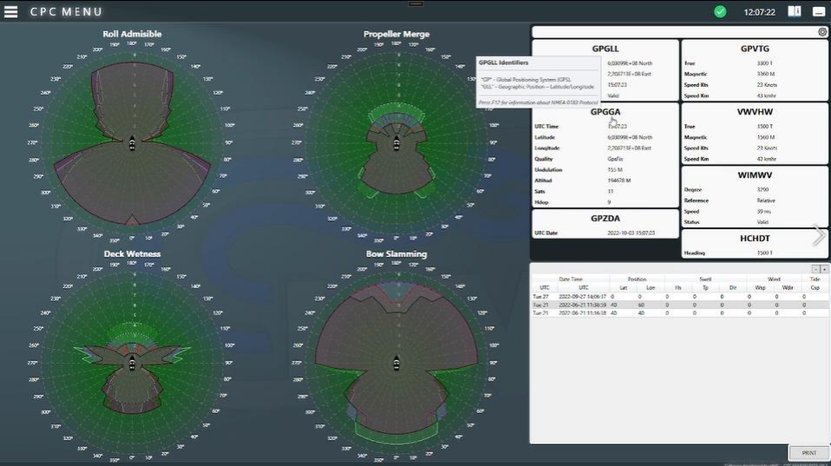The width and height of the screenshot is (831, 466).
Task: Select the WIMWV card heading
Action: click(x=755, y=175)
